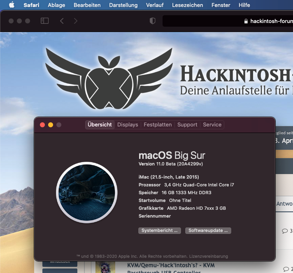Open the Safari menu
Image resolution: width=293 pixels, height=273 pixels.
click(31, 5)
